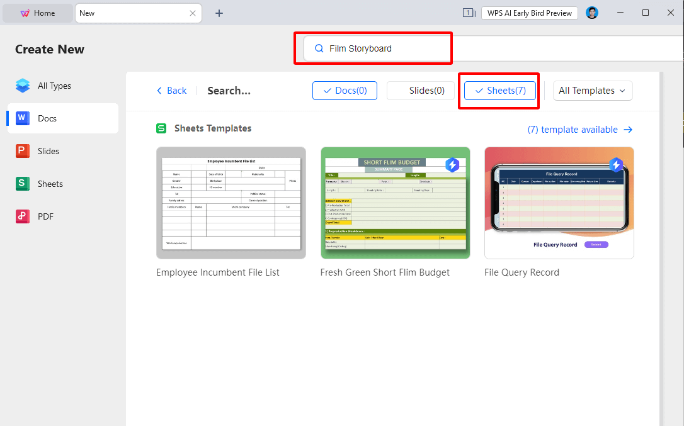684x426 pixels.
Task: Toggle the Docs(0) filter
Action: (345, 91)
